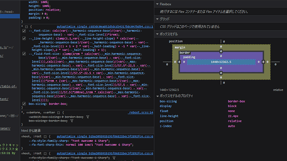Click the /table-of- link in markup pane
Screen dimensions: 287x161
tap(9, 86)
